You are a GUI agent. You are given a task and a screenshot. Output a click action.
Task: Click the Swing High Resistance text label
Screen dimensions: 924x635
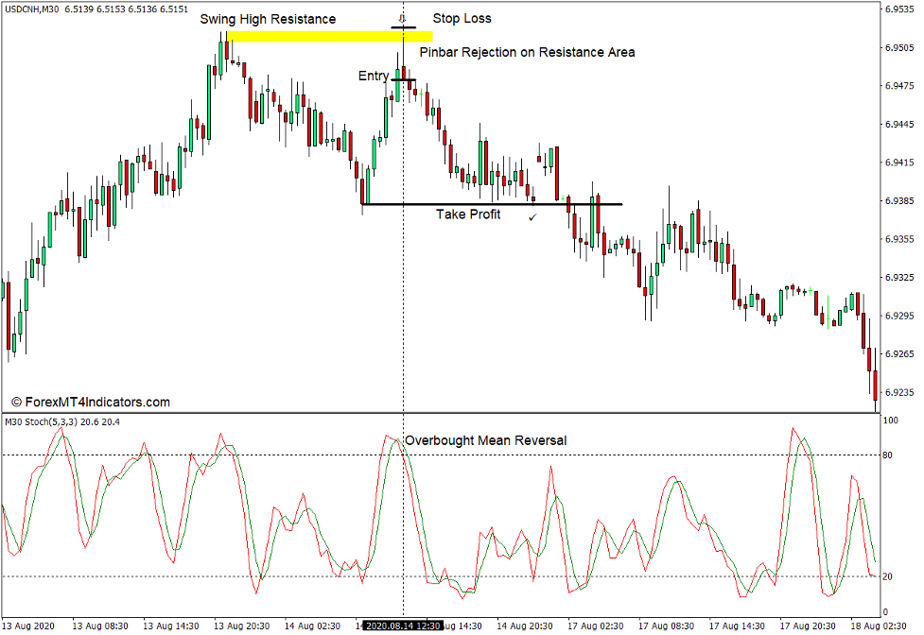269,18
